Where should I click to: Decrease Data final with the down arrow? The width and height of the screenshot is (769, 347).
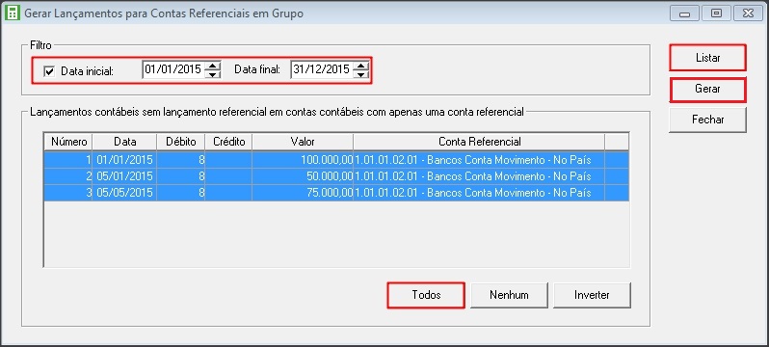click(x=360, y=74)
